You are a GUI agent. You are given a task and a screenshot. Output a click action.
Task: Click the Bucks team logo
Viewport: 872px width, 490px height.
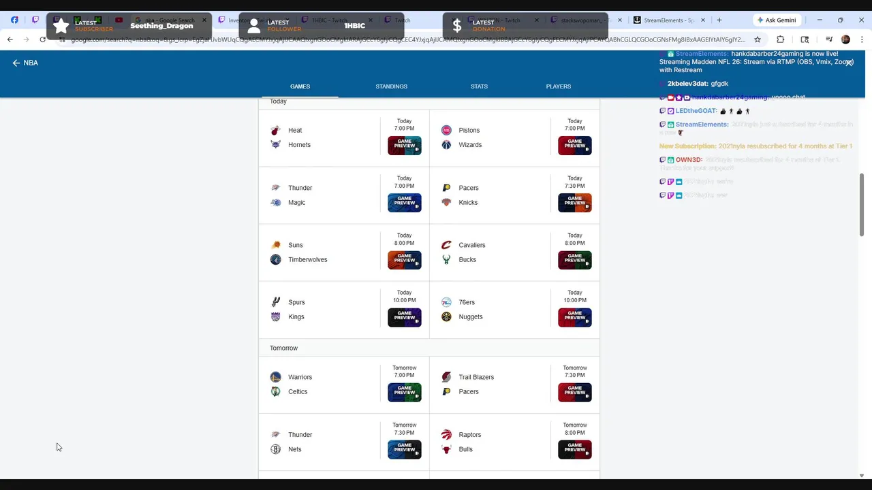pyautogui.click(x=446, y=259)
